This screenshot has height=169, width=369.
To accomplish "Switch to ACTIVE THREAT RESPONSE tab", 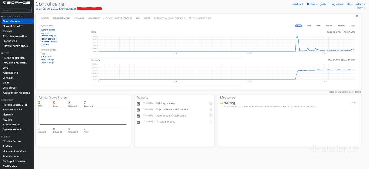I will [118, 18].
